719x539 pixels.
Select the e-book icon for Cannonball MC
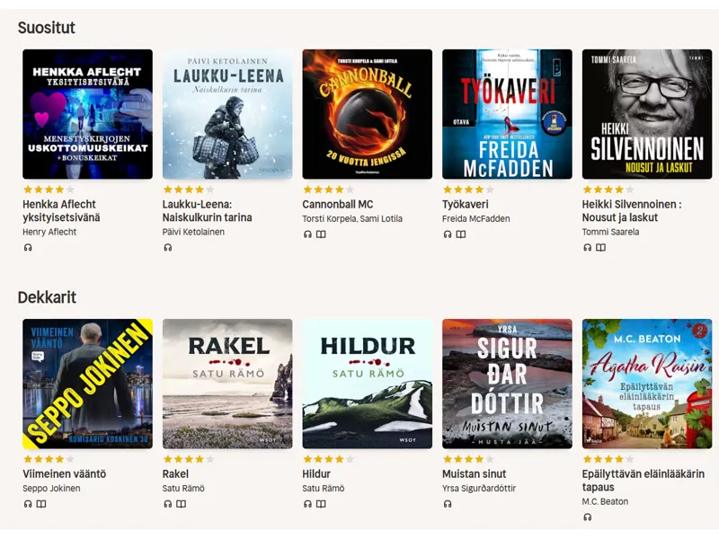(x=321, y=234)
